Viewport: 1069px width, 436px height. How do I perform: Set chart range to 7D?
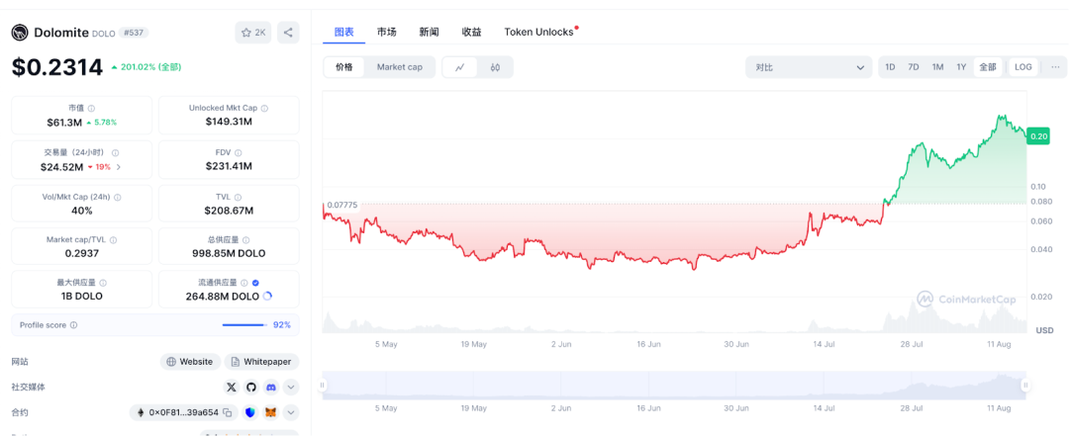914,67
